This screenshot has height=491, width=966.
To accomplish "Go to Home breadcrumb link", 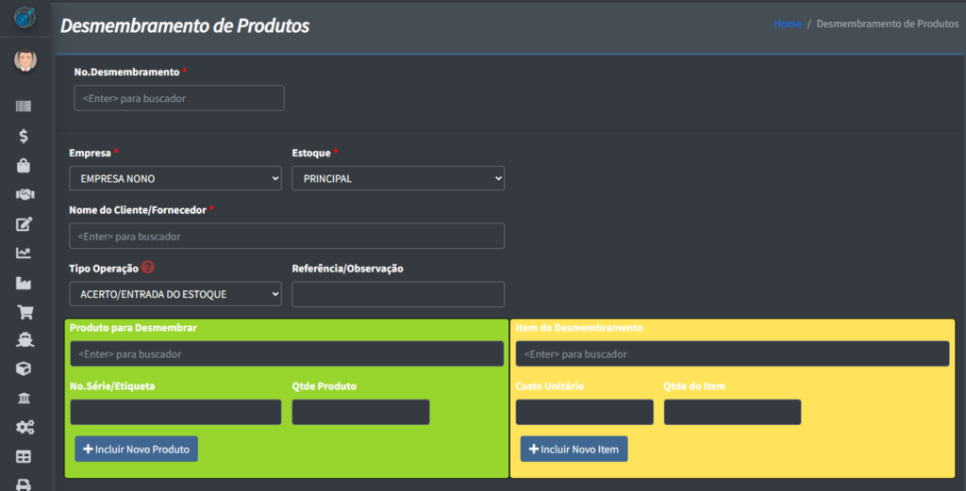I will (x=787, y=24).
